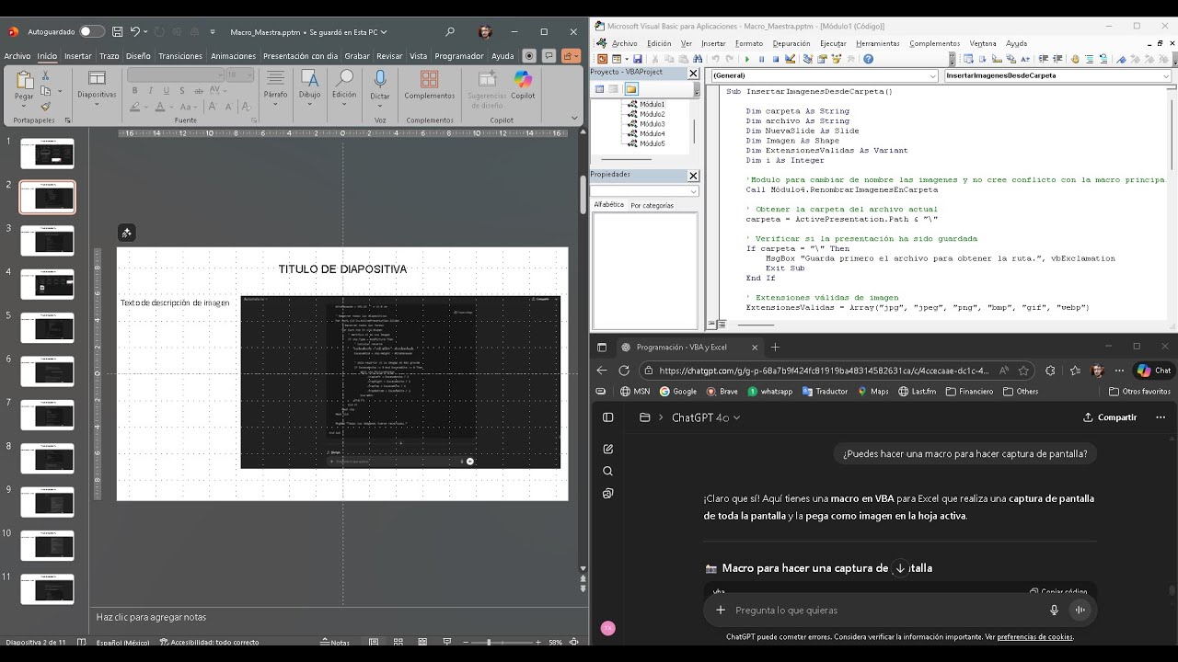Open the Traductor bookmark in the browser
The image size is (1178, 662).
[x=825, y=392]
